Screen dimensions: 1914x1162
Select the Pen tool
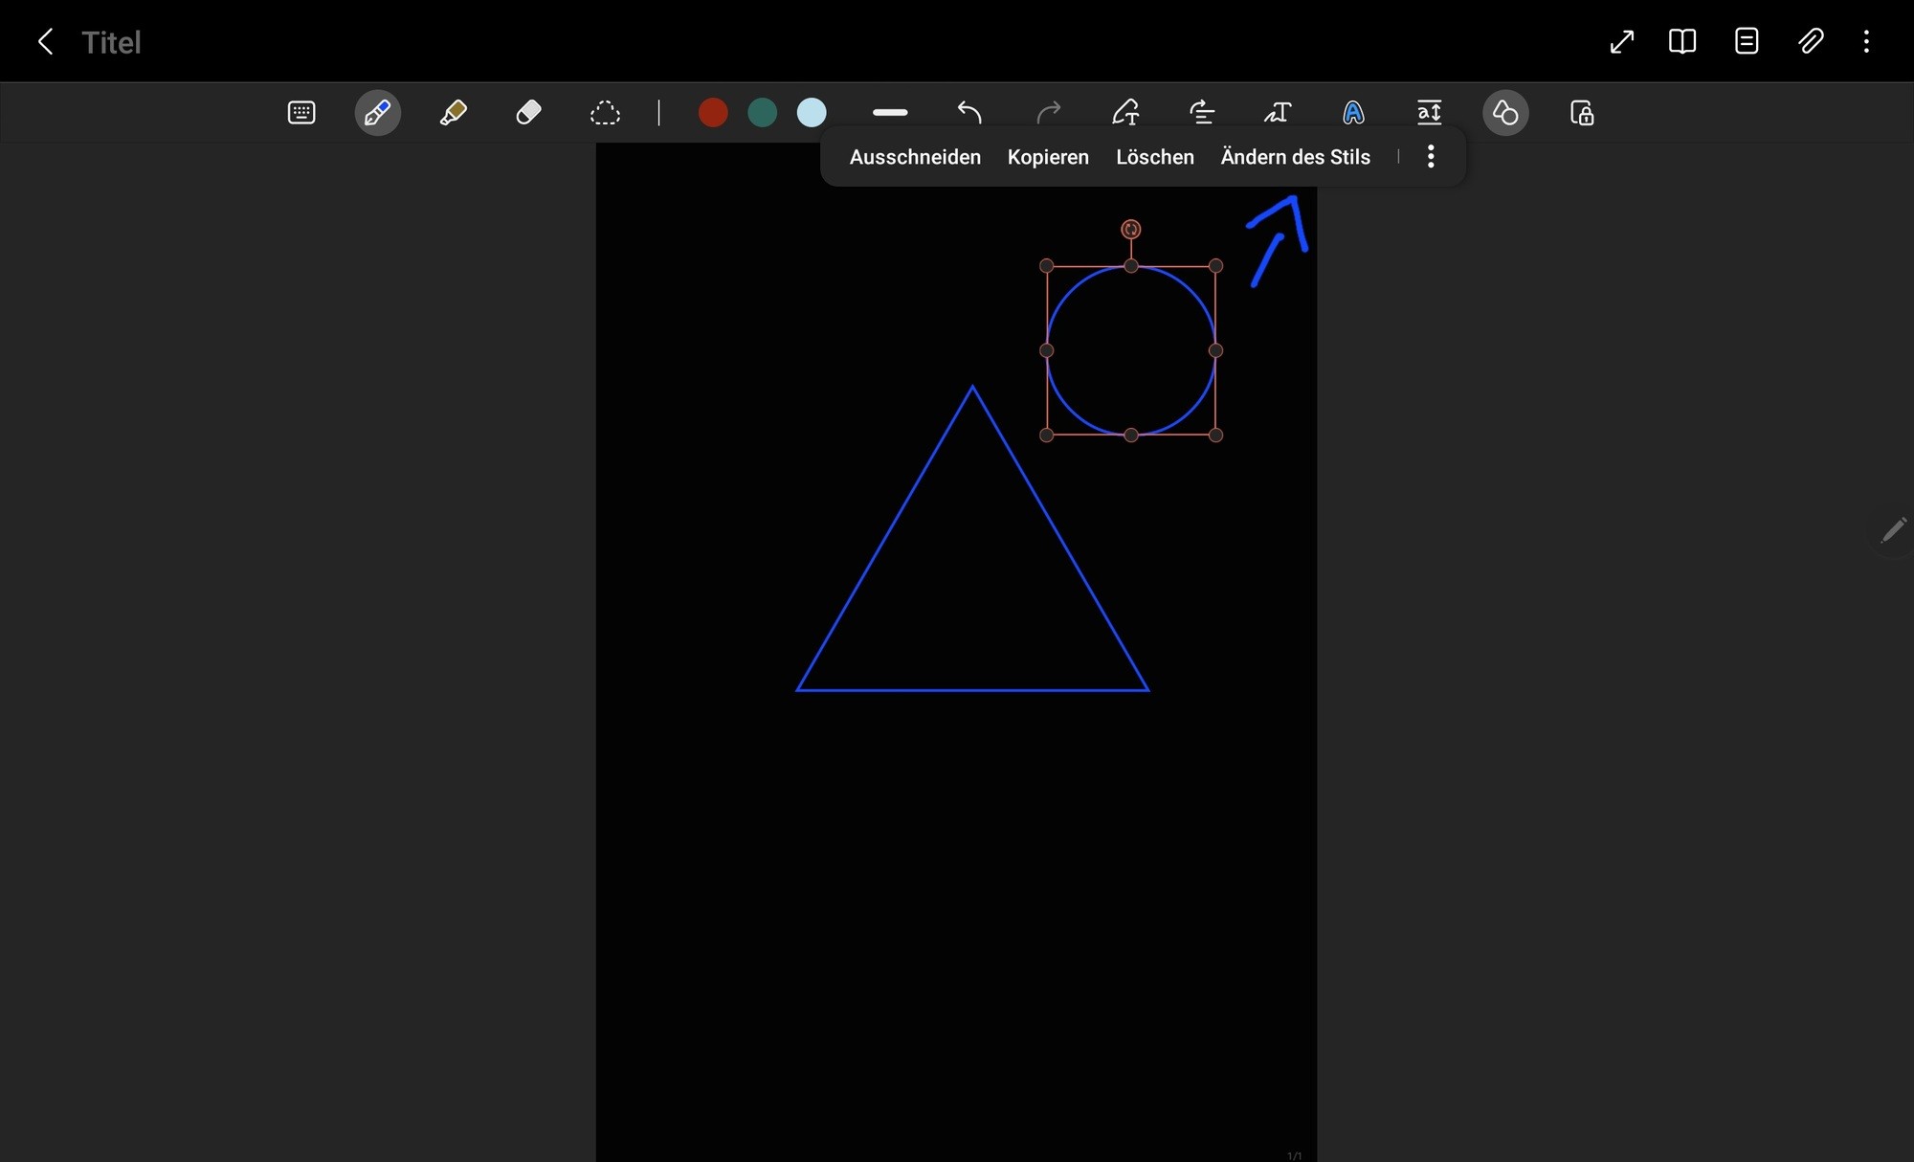click(377, 113)
